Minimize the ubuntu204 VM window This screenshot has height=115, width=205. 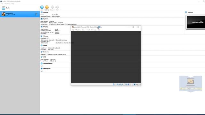pyautogui.click(x=128, y=27)
